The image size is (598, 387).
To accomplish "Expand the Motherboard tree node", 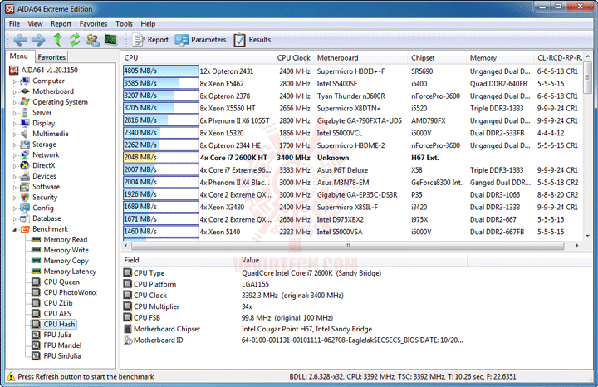I will 14,92.
